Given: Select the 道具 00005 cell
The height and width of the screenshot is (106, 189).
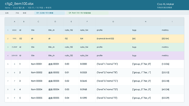Looking at the screenshot, I should click(55, 98).
